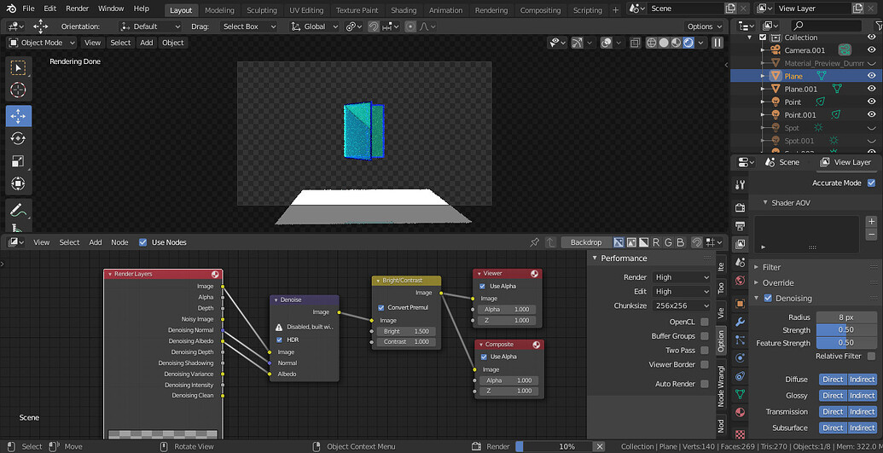Select Plane.001 in the outliner
This screenshot has height=453, width=883.
pyautogui.click(x=801, y=89)
